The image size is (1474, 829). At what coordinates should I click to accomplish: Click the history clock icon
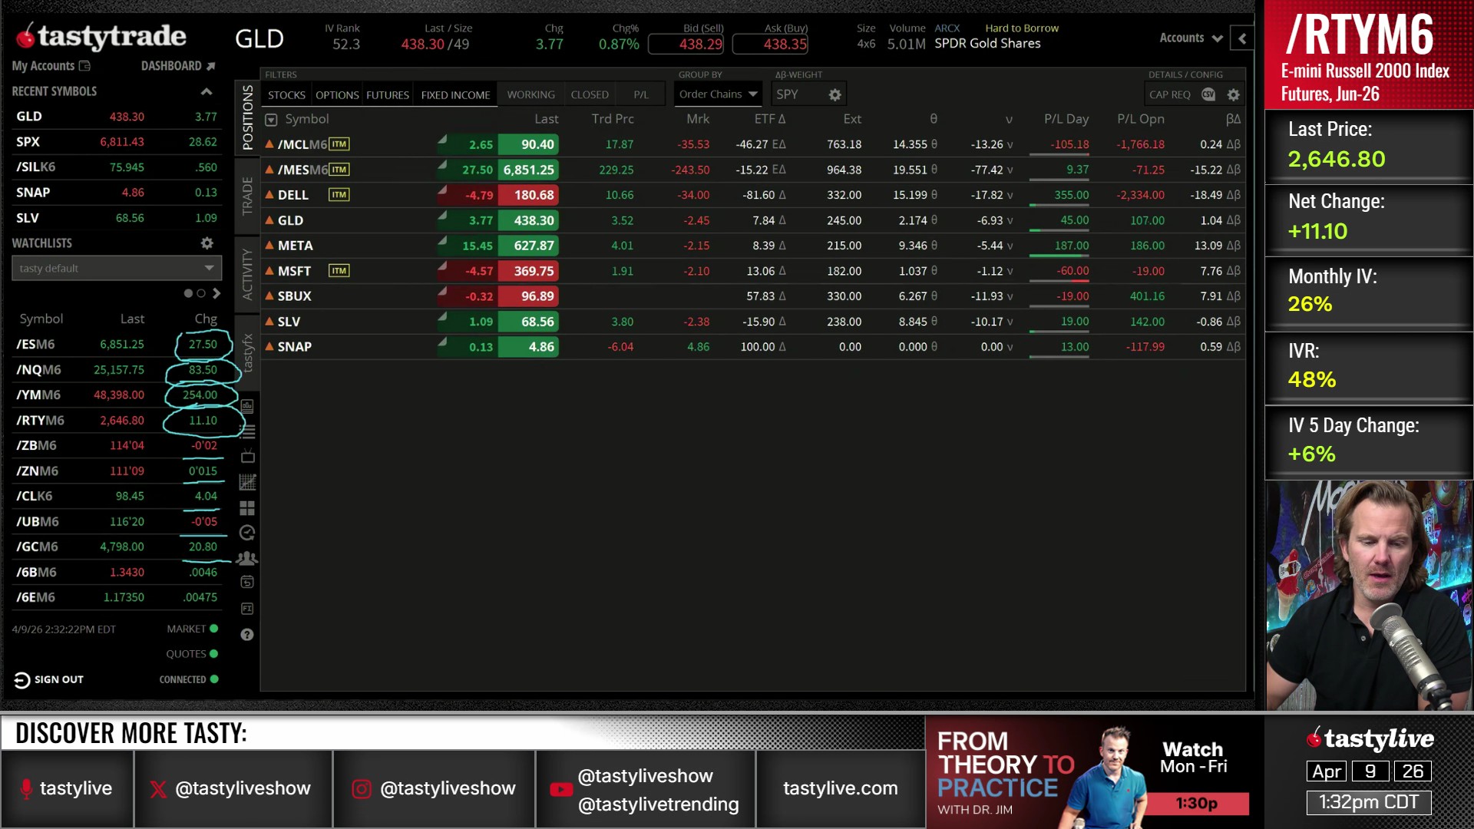pos(247,533)
